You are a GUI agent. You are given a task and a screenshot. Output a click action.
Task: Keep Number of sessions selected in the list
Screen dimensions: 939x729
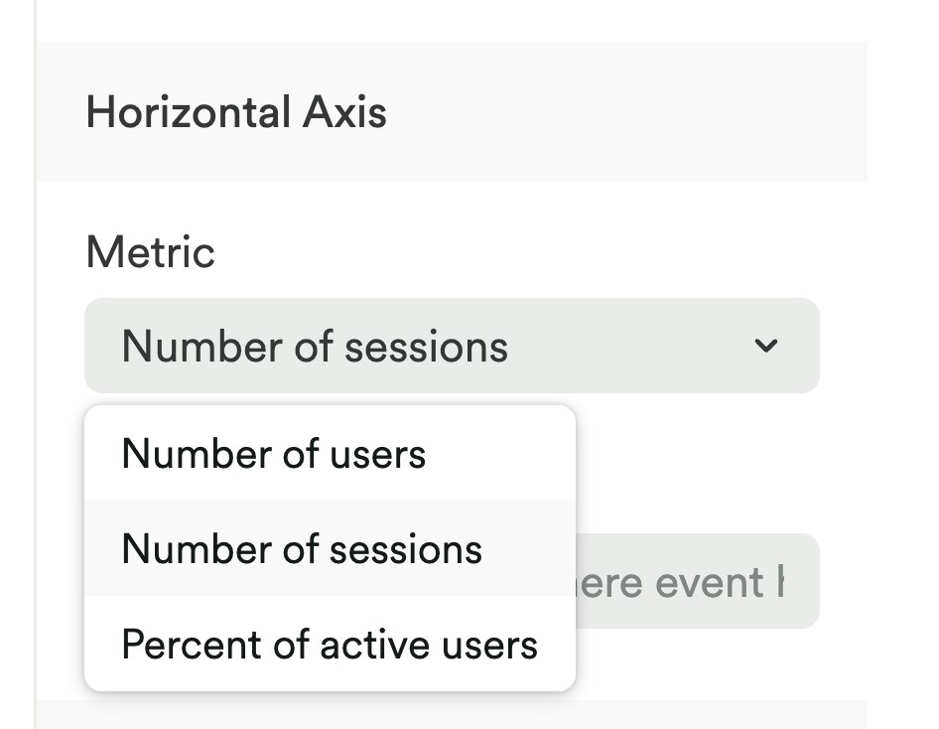[302, 549]
